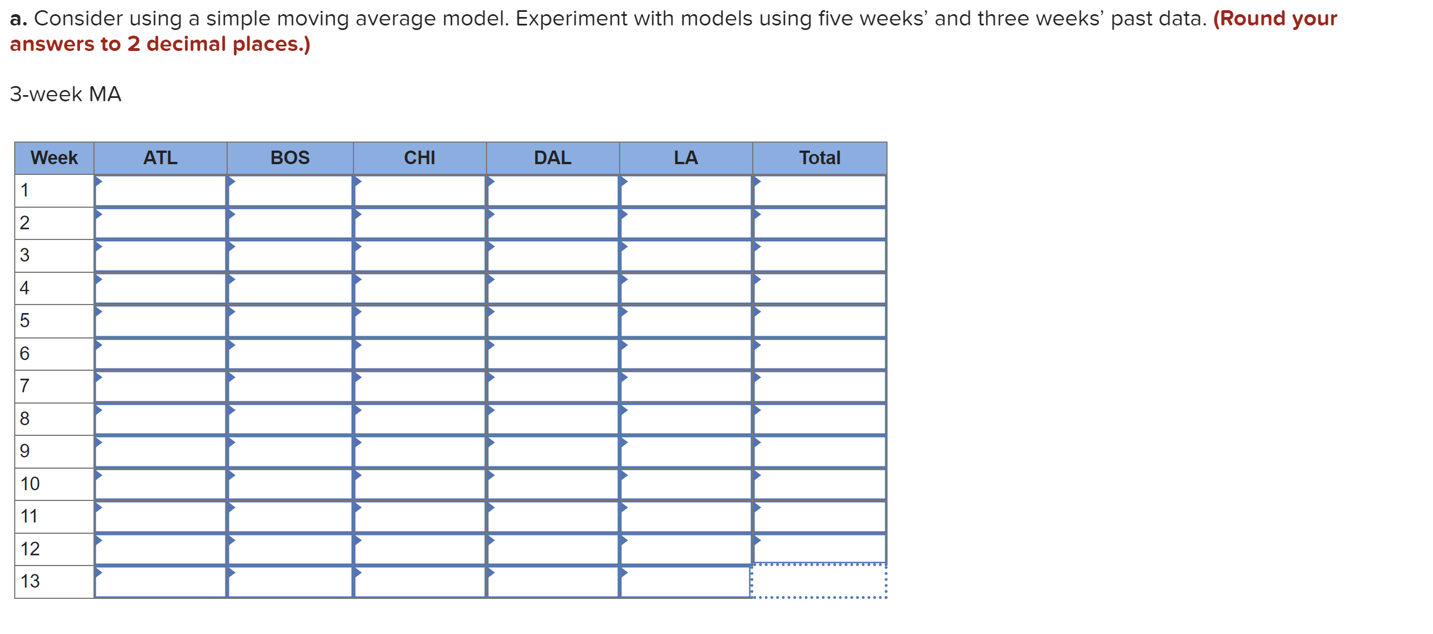Click the blue marker in BOS week 2 cell
This screenshot has height=634, width=1433.
233,216
